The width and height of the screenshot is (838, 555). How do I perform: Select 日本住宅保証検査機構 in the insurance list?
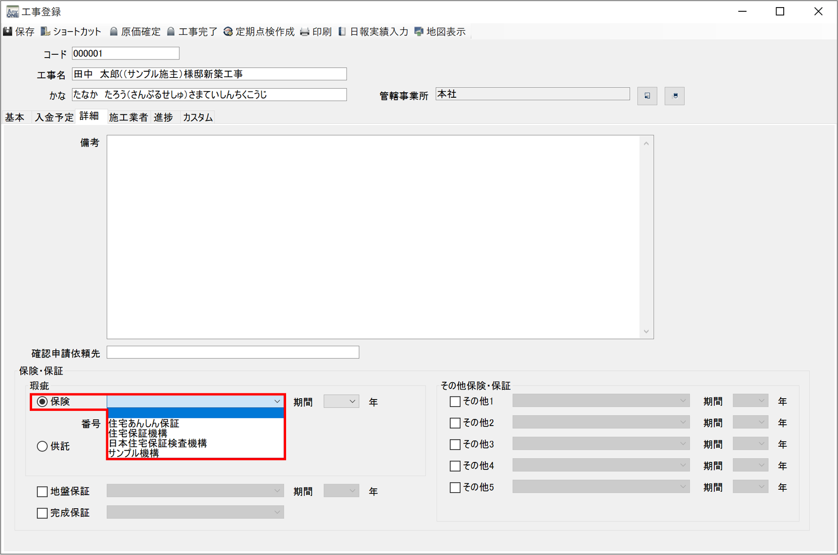point(158,443)
